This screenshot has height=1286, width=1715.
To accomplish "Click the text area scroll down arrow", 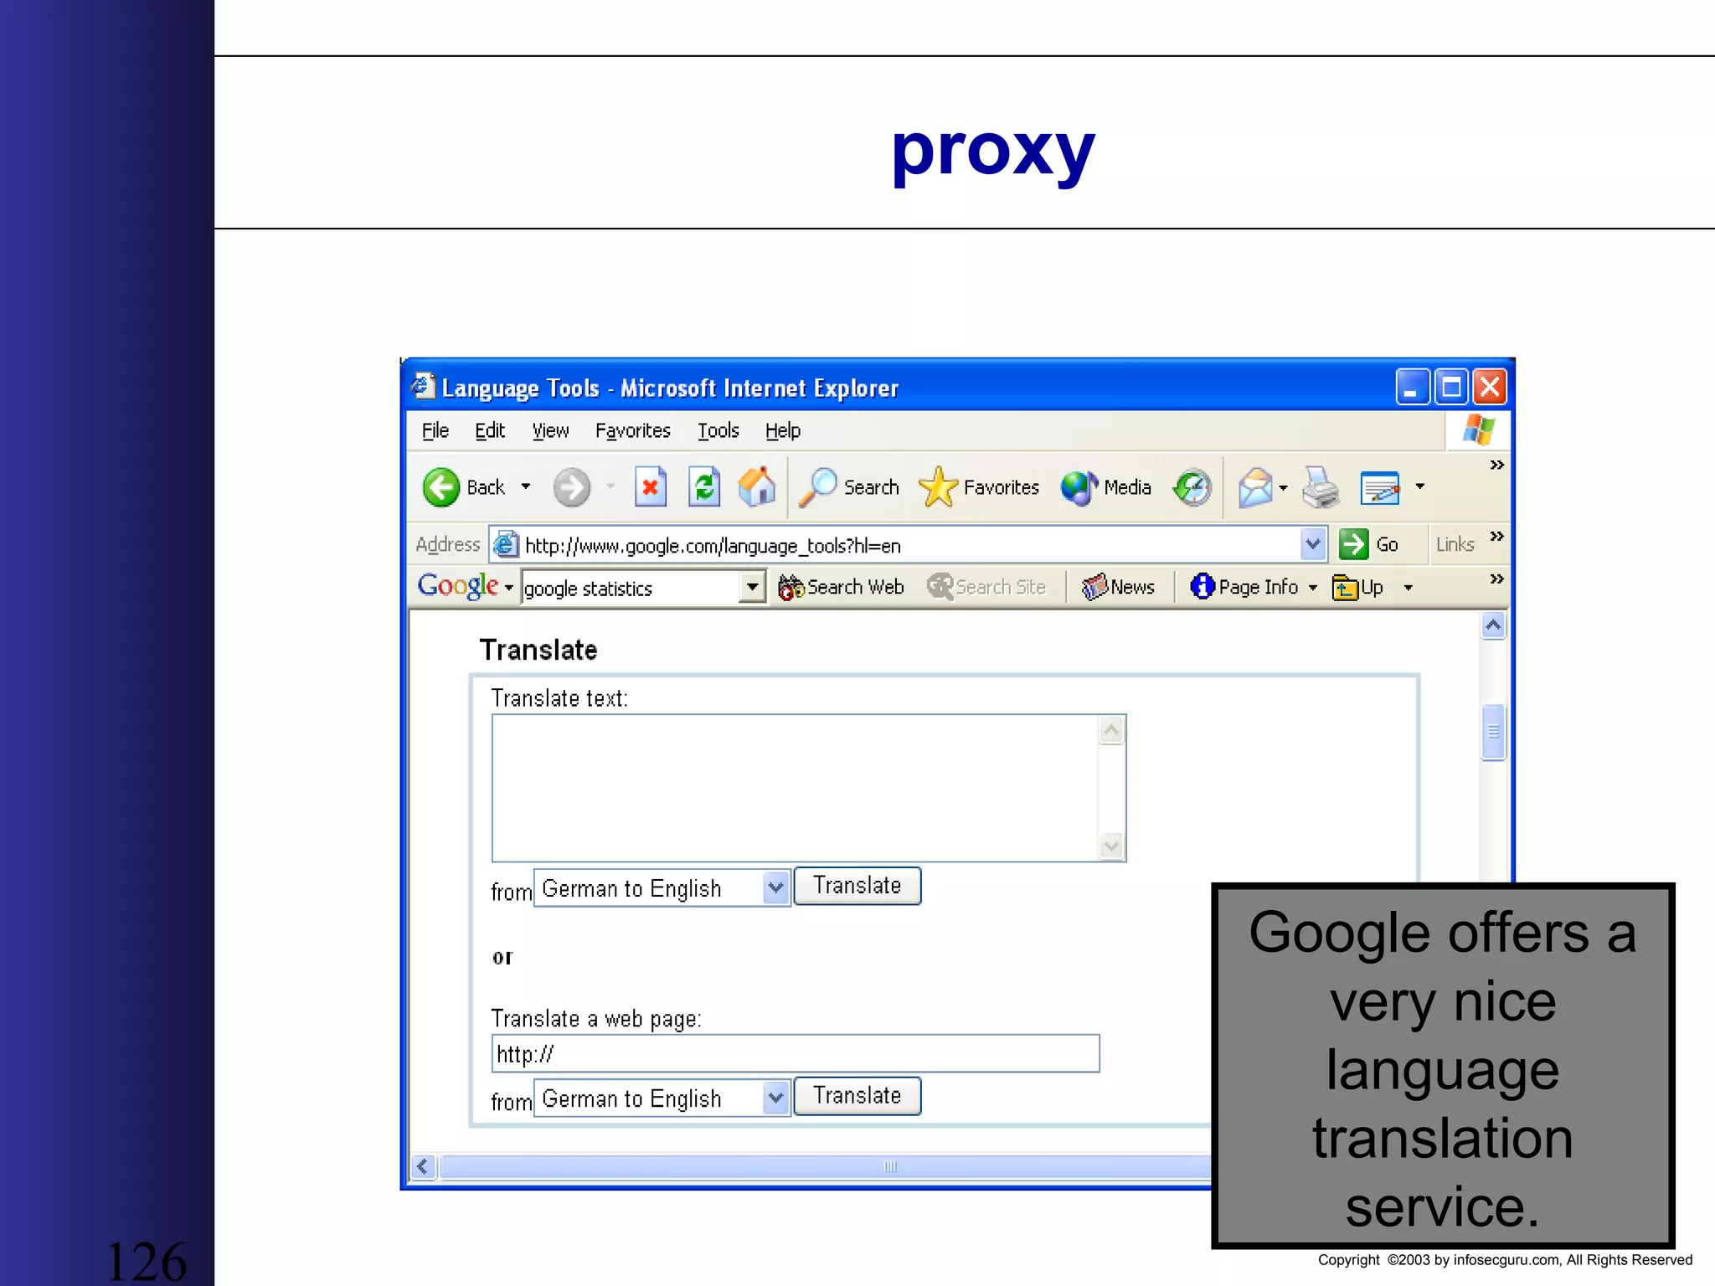I will tap(1111, 846).
